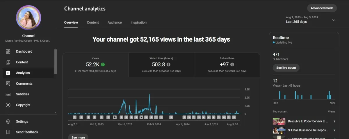The image size is (349, 139).
Task: Click 117% more than previous 365 days
Action: (95, 71)
